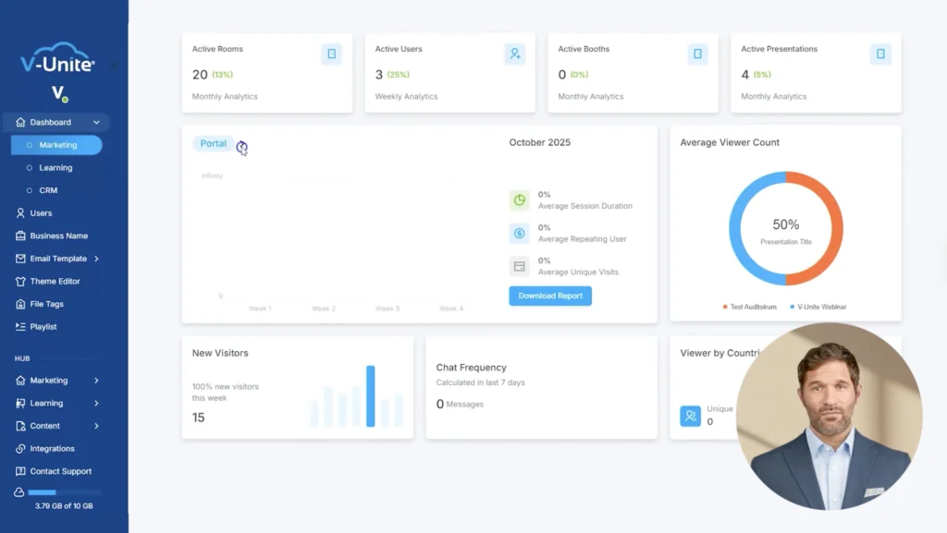This screenshot has width=947, height=533.
Task: Open Theme Editor from the sidebar
Action: (55, 281)
